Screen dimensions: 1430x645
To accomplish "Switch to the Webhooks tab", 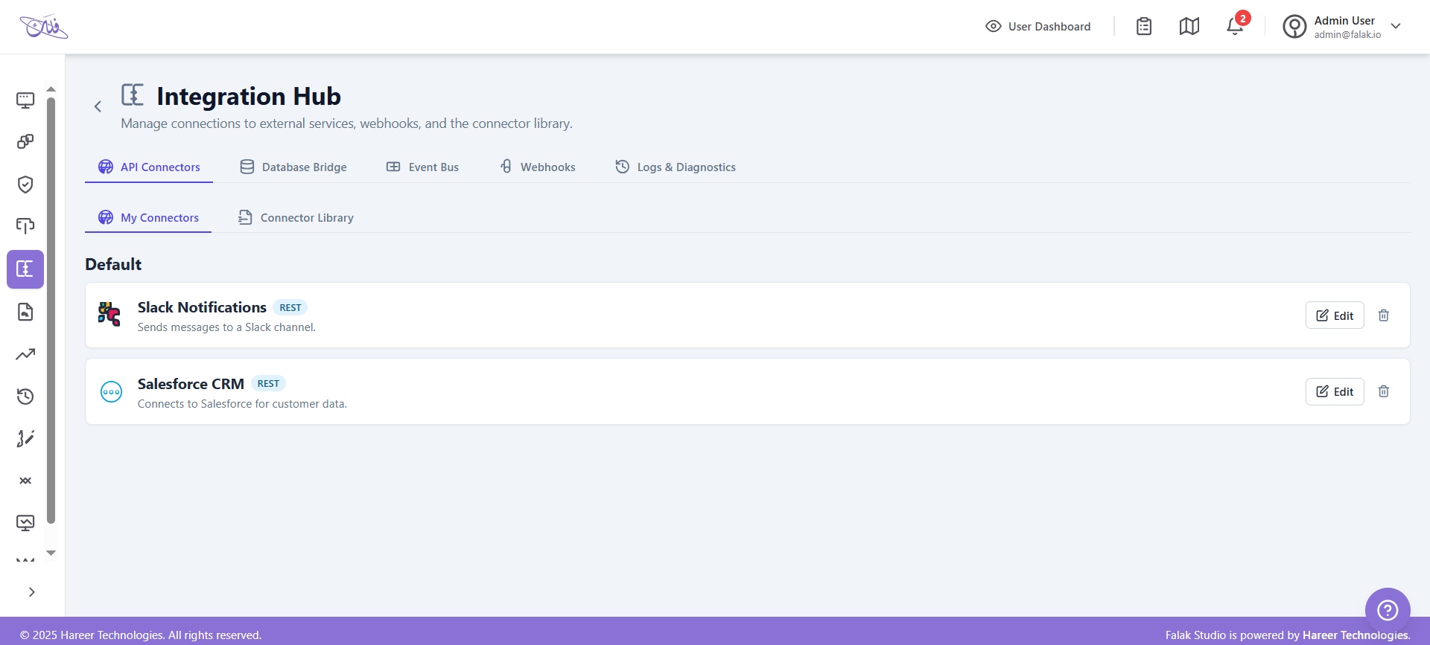I will coord(537,167).
